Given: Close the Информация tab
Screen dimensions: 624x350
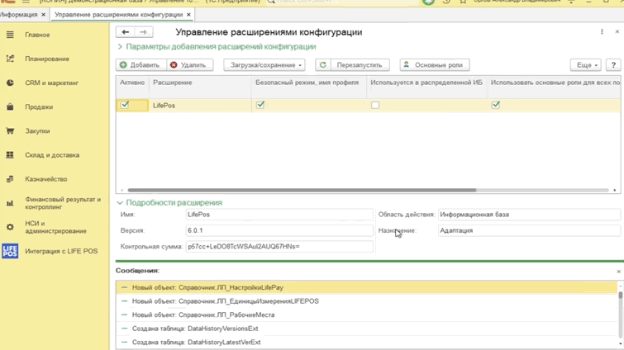Looking at the screenshot, I should 43,15.
